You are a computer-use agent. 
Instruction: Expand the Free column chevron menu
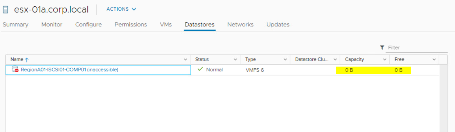click(434, 60)
